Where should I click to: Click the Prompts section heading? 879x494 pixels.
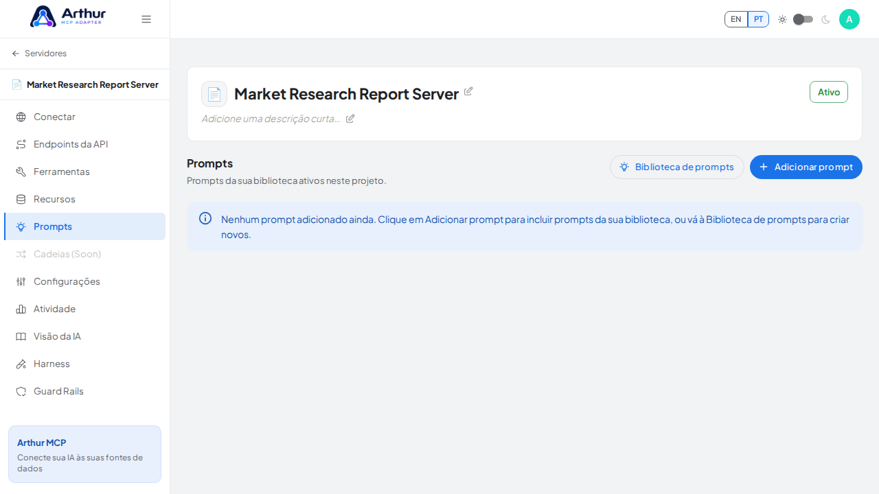click(210, 163)
